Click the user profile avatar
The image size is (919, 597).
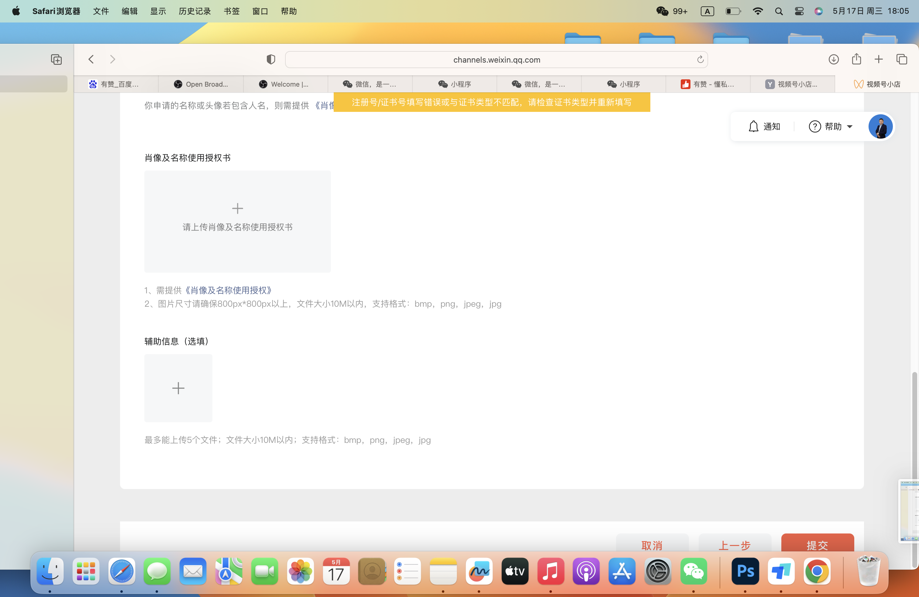[x=880, y=127]
